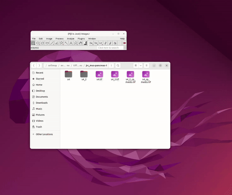Choose the Straight Line tool

pyautogui.click(x=52, y=43)
